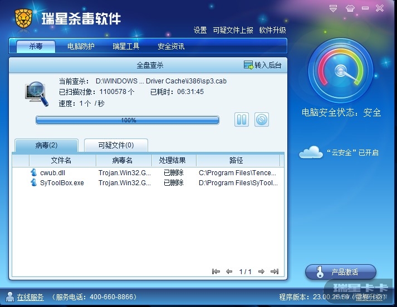The image size is (397, 307).
Task: Switch to the 电脑防护 tab
Action: (x=81, y=46)
